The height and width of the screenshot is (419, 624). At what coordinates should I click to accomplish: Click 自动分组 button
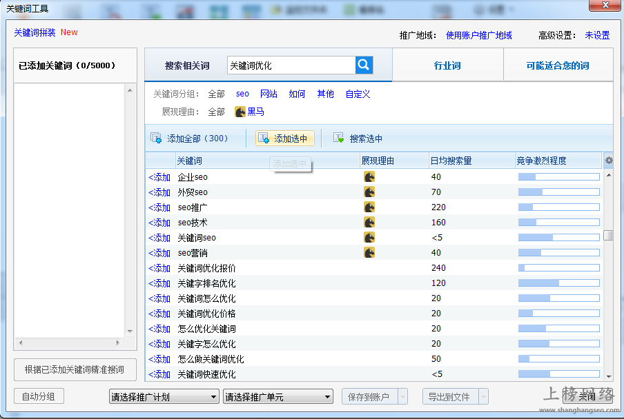point(39,397)
